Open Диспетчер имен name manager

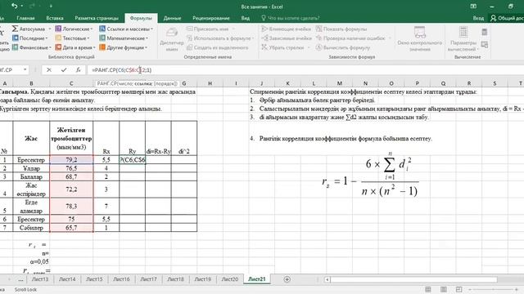click(x=172, y=39)
